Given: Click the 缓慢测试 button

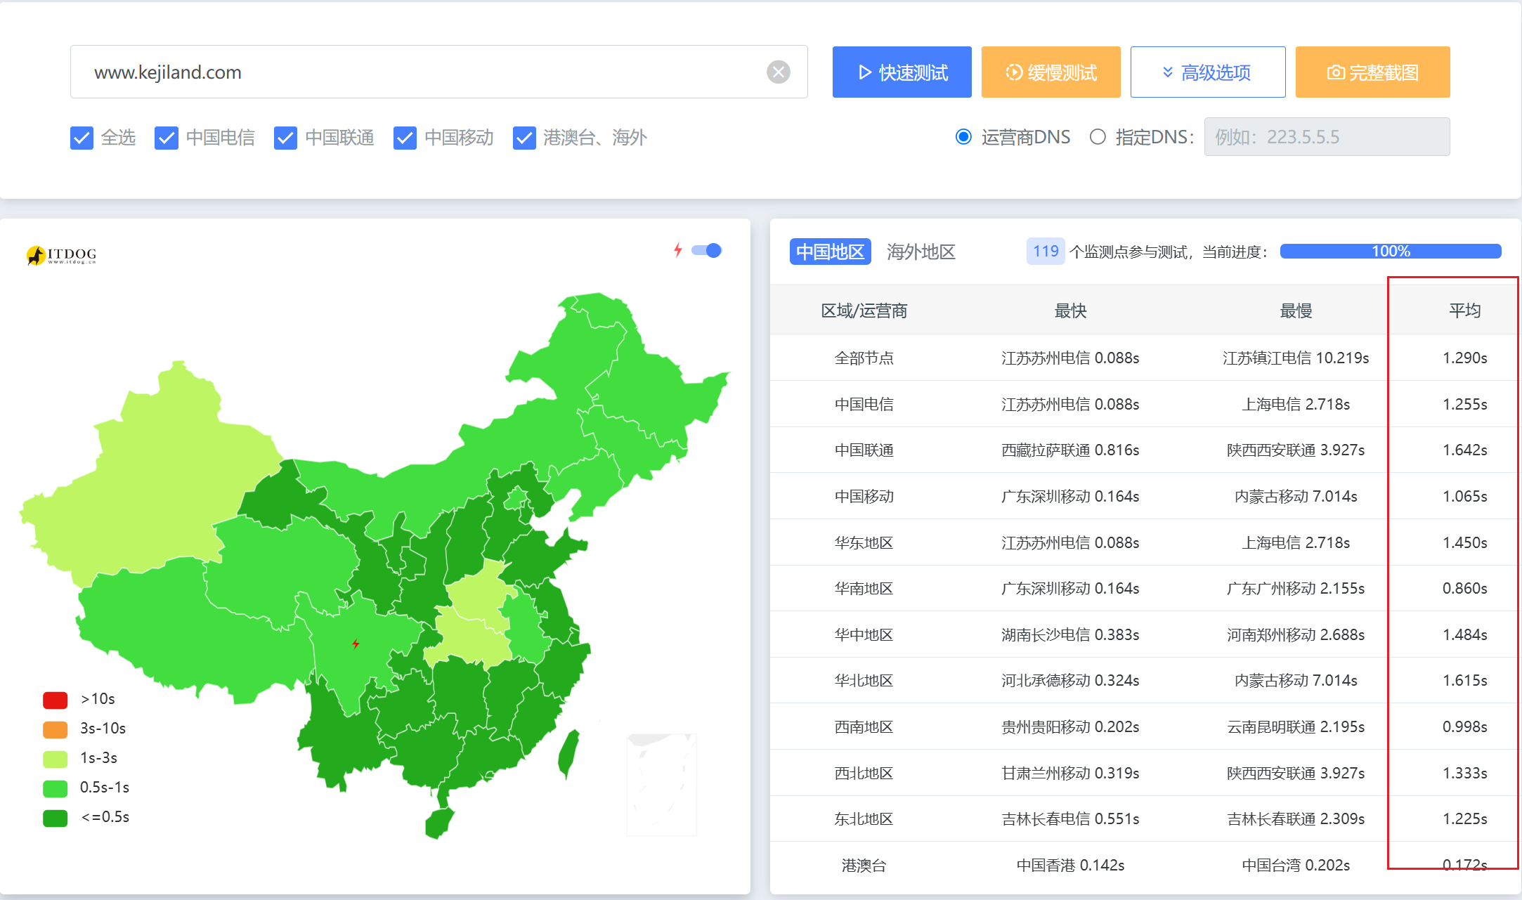Looking at the screenshot, I should pos(1051,72).
